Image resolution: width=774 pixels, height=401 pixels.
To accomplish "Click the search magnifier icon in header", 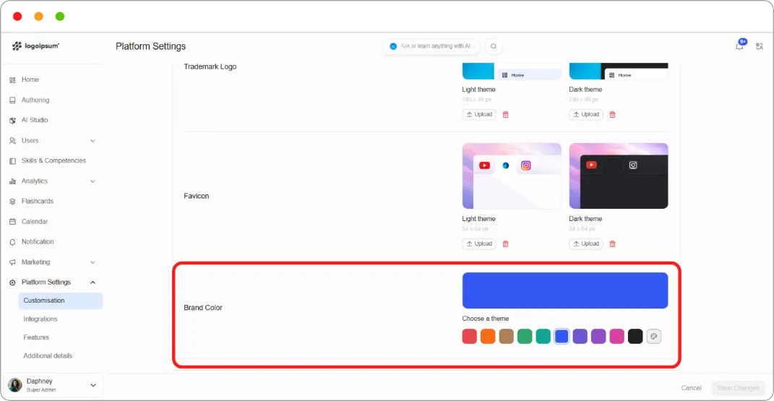I will point(494,46).
